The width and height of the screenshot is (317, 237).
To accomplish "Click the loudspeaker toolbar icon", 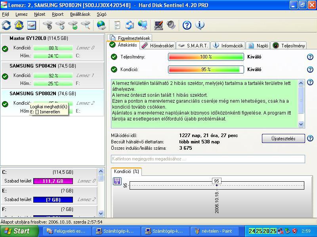I will tap(171, 25).
